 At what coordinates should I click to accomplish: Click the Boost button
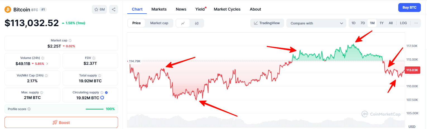pos(61,123)
